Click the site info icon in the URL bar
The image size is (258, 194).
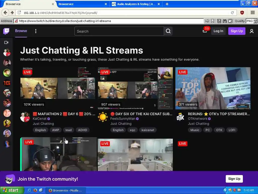coord(19,13)
